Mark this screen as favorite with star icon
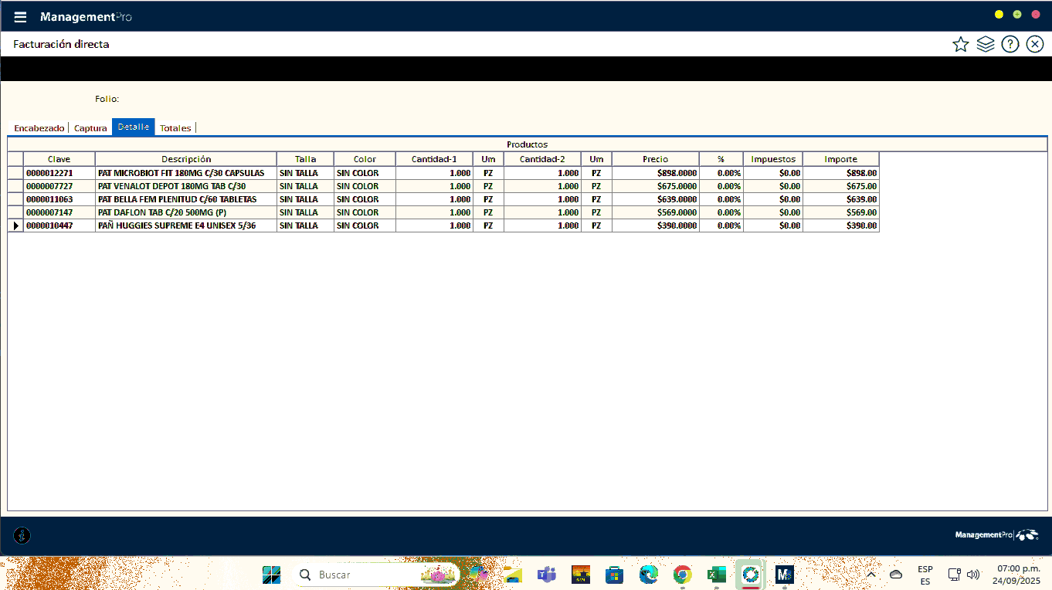 pyautogui.click(x=960, y=44)
